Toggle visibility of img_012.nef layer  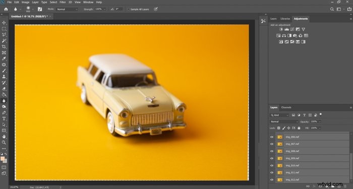point(272,179)
